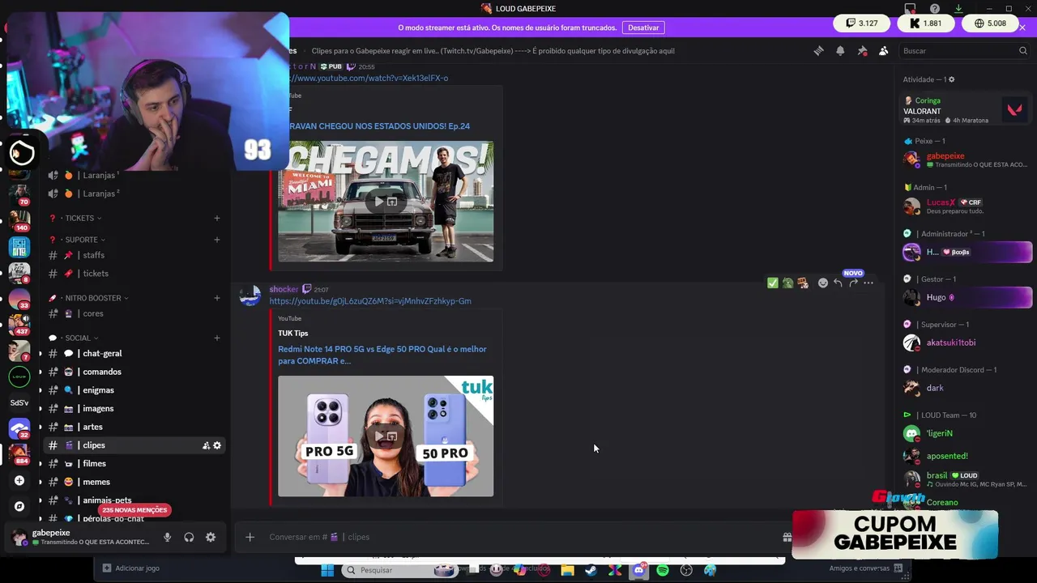Click Desativar streamer mode button
Screen dimensions: 1037x583
[x=643, y=28]
